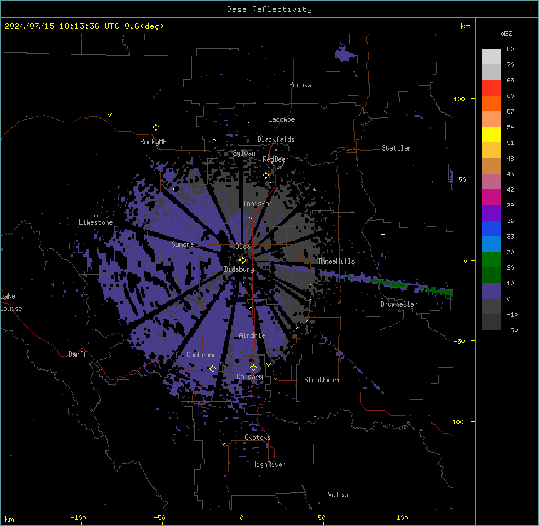Click the yellow 54 dBZ color swatch
The height and width of the screenshot is (526, 539).
tap(491, 134)
